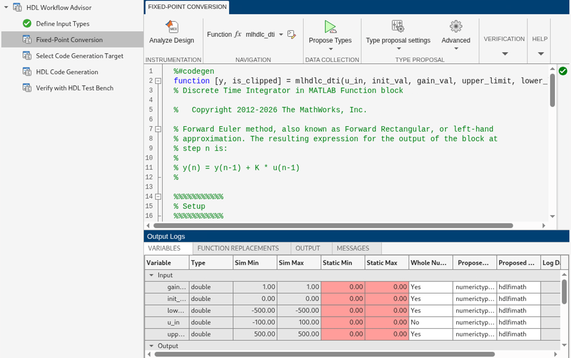Viewport: 571px width, 358px height.
Task: Select the Fixed-Point Conversion step
Action: 69,40
